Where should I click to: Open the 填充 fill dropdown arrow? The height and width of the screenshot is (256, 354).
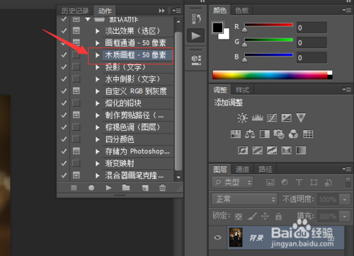[345, 216]
